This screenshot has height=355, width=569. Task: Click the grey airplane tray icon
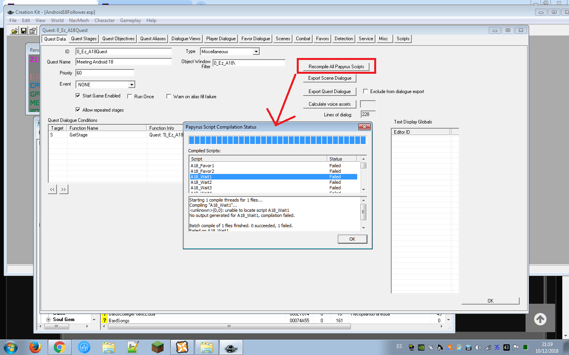(431, 348)
